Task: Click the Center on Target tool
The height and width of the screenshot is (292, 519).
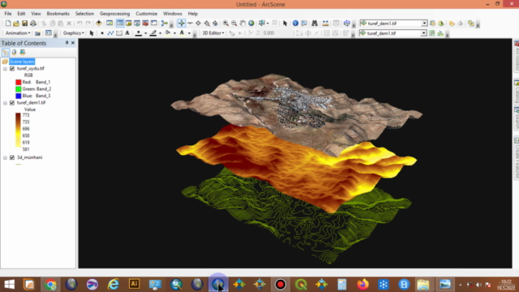Action: tap(198, 24)
